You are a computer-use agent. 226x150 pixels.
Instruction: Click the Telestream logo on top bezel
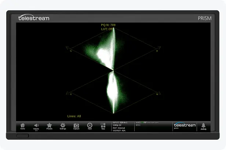[x=34, y=18]
